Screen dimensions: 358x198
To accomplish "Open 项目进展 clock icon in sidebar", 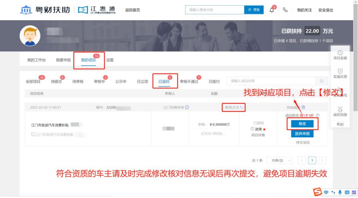I will (x=340, y=53).
